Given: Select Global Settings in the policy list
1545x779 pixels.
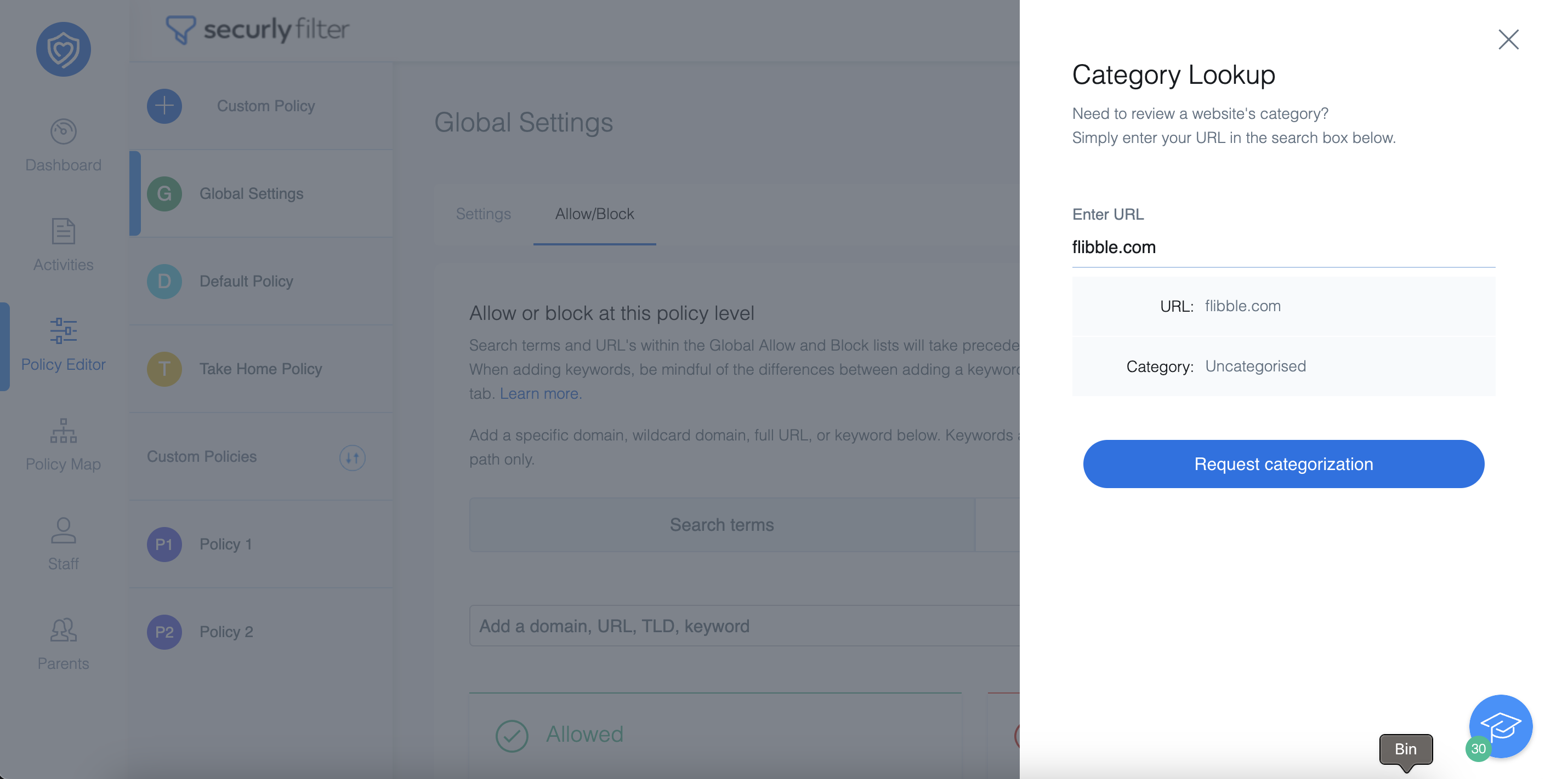Looking at the screenshot, I should (x=261, y=193).
